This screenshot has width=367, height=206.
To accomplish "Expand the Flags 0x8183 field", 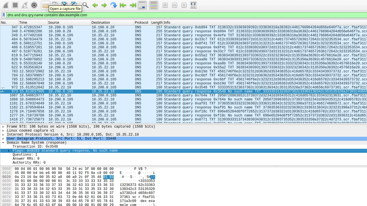I will (x=9, y=150).
